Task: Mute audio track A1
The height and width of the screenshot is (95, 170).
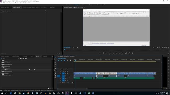Action: tap(67, 76)
